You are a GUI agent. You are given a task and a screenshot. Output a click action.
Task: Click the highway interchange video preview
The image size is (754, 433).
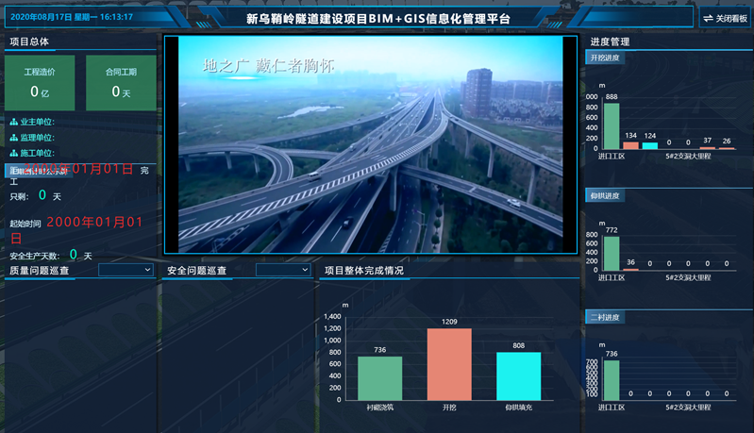pos(370,144)
